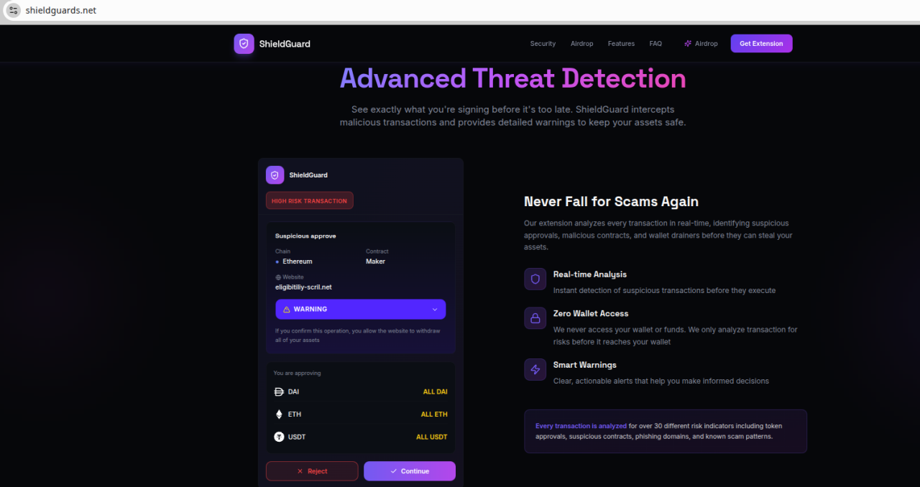
Task: Click the Zero Wallet Access padlock icon
Action: pos(535,317)
